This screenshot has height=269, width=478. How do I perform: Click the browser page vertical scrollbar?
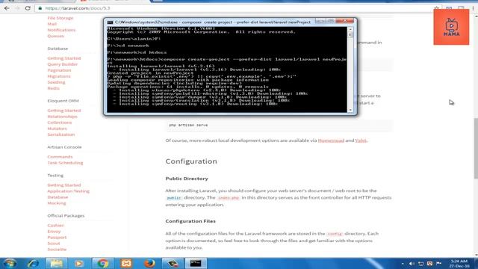(x=476, y=148)
